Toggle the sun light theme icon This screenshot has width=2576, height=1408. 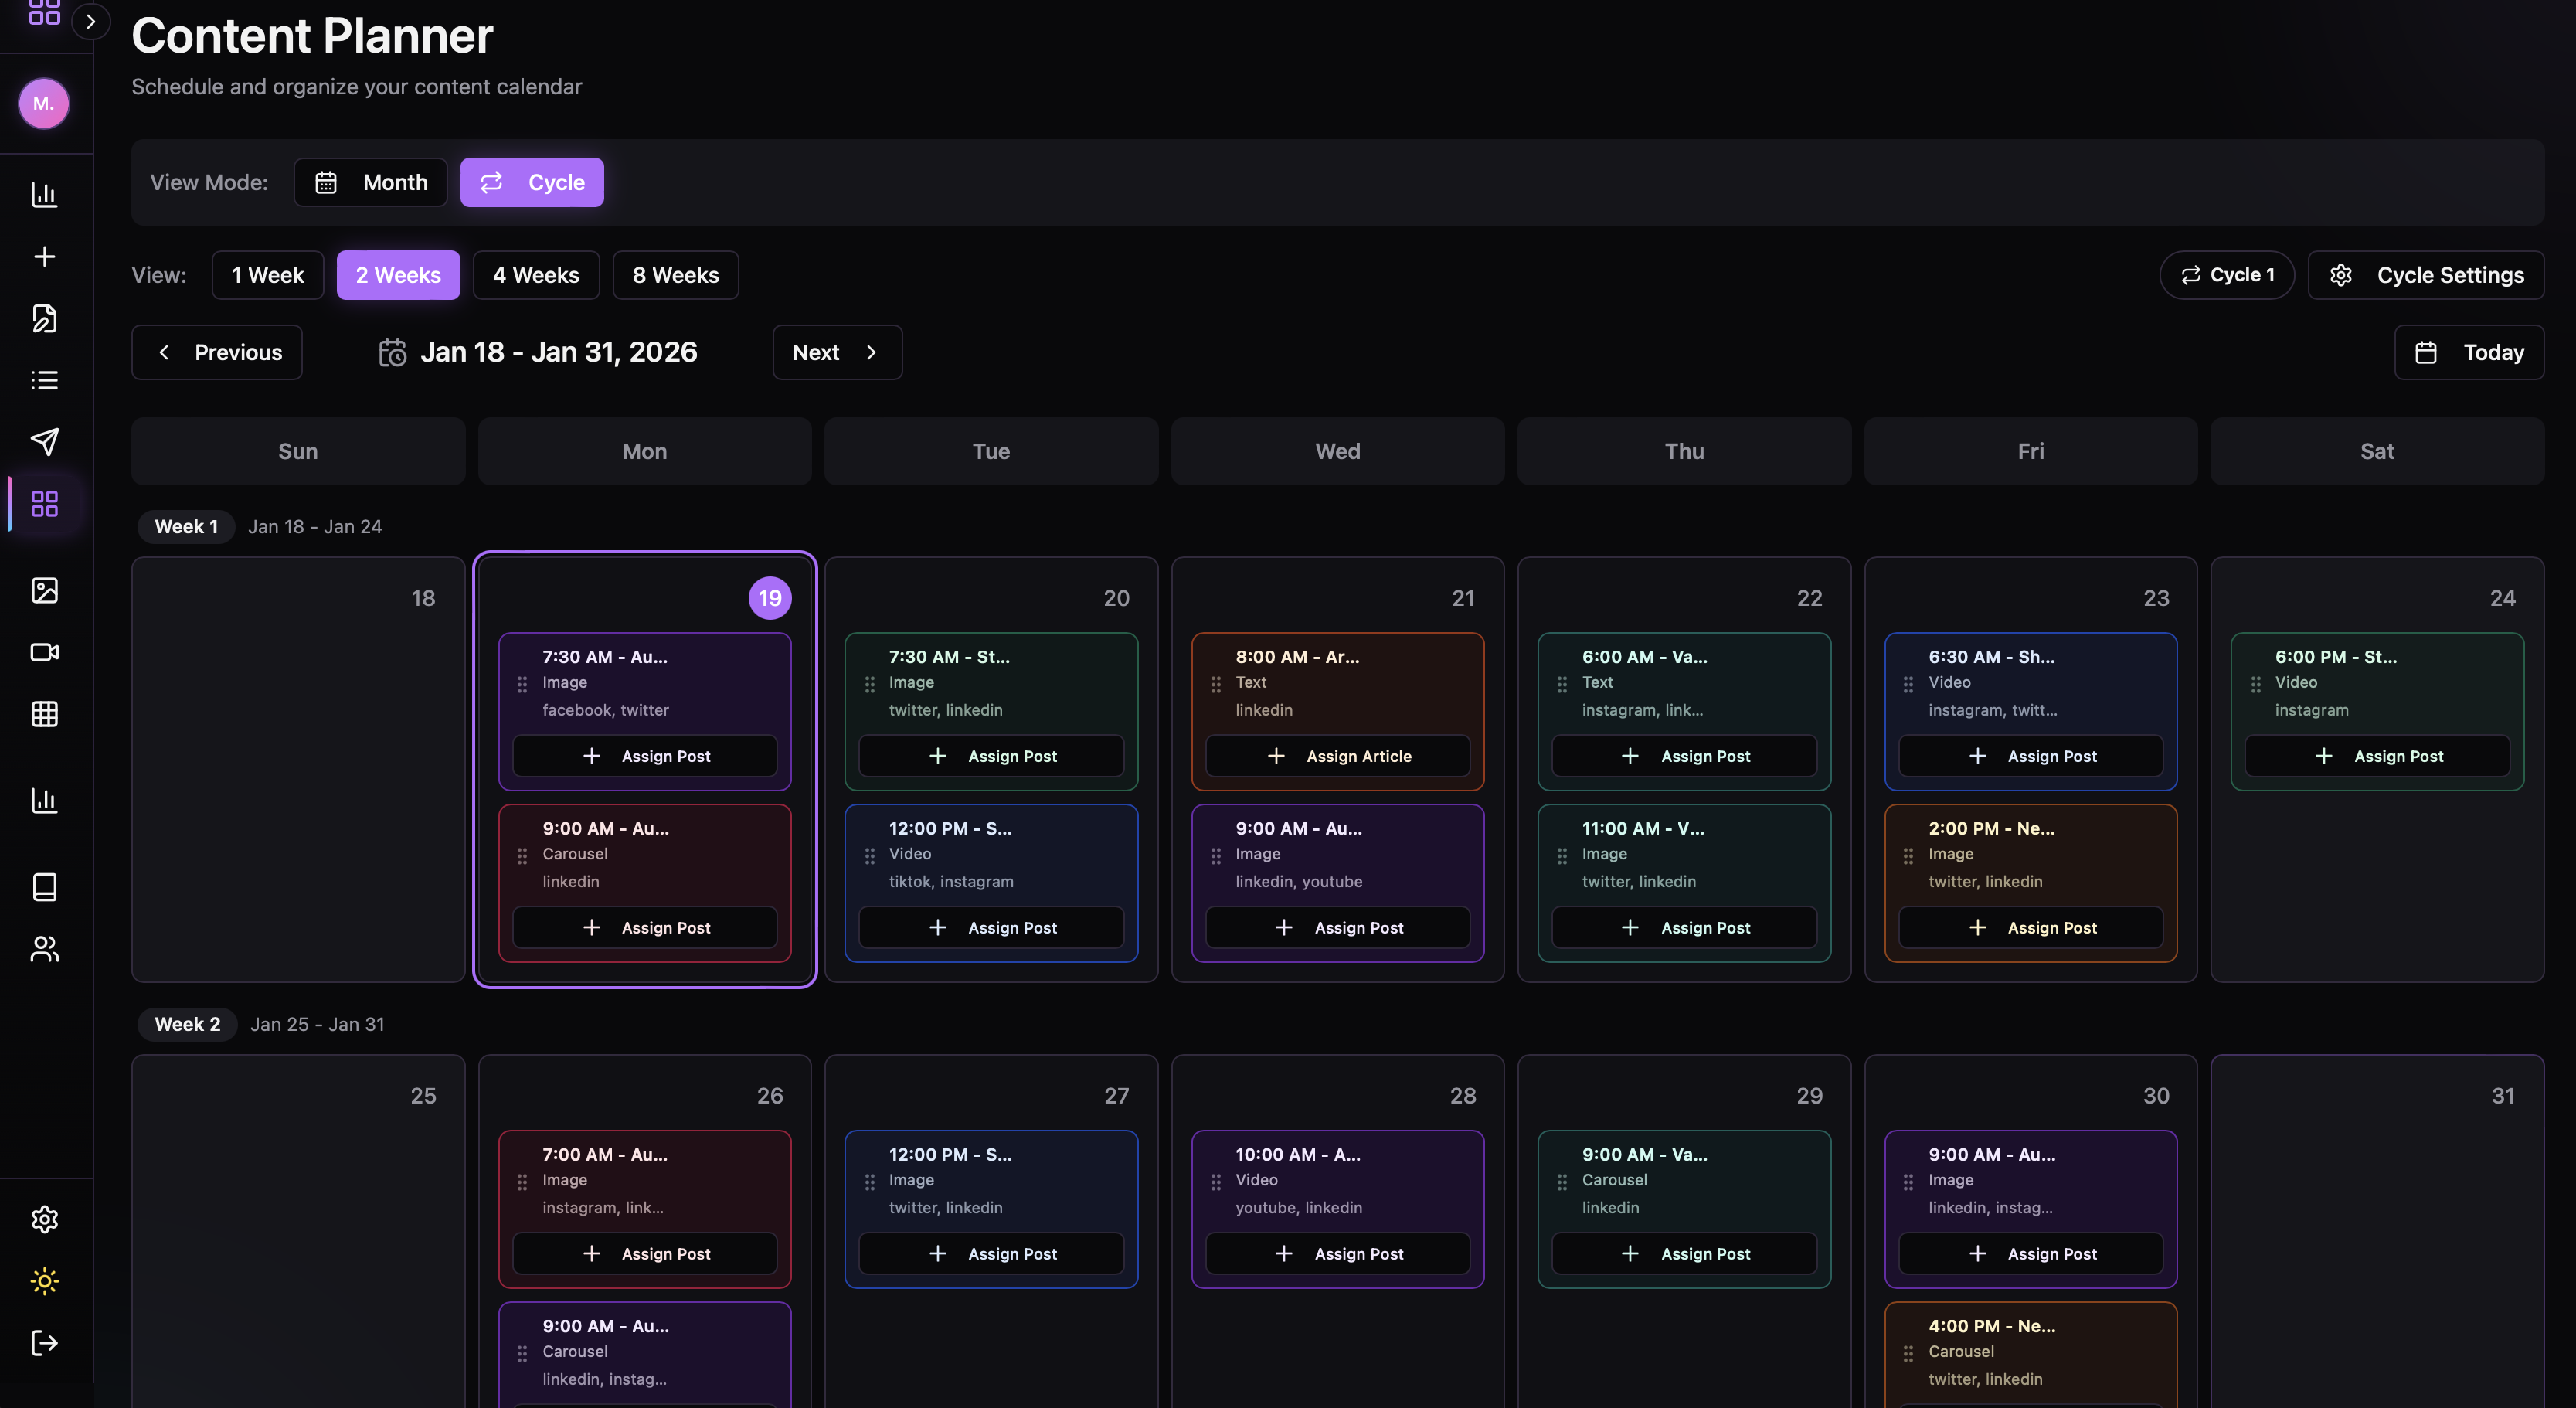point(44,1281)
